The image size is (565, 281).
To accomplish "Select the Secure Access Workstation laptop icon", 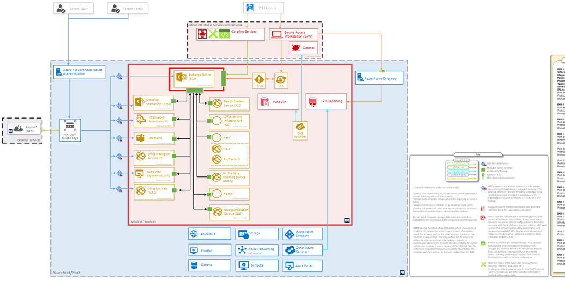I will pyautogui.click(x=277, y=34).
